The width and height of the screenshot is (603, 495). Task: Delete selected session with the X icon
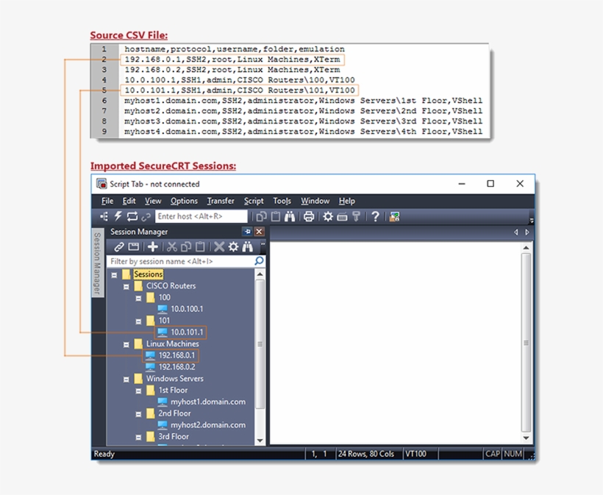(217, 246)
